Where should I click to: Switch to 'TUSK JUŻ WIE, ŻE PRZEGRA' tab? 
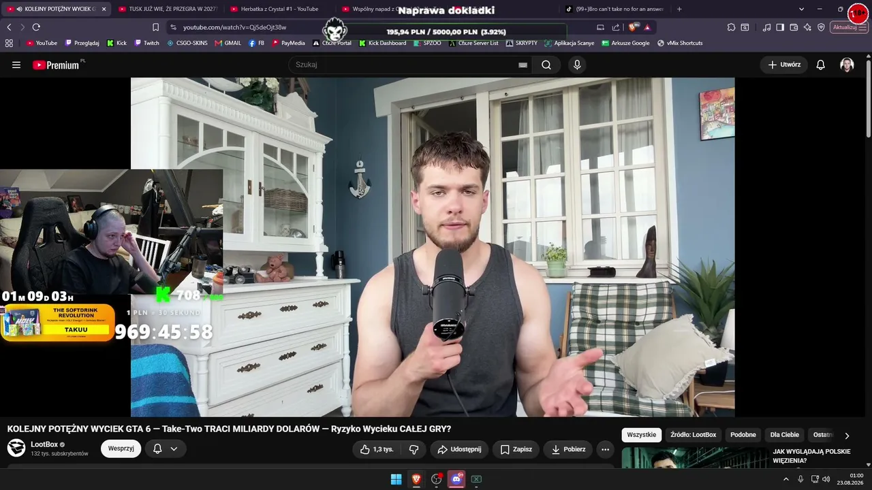pos(168,9)
